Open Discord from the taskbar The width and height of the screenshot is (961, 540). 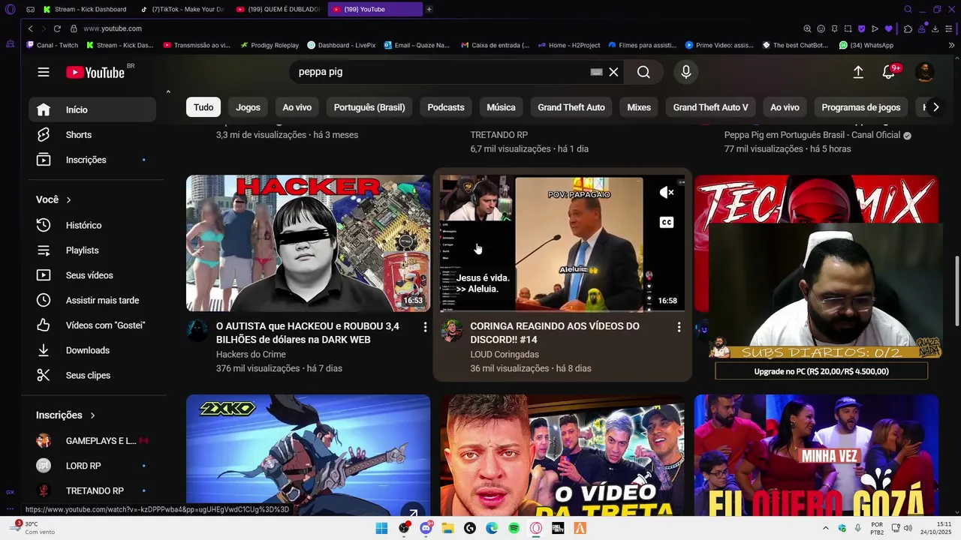426,528
